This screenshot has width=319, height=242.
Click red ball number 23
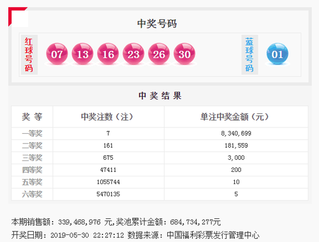[133, 54]
